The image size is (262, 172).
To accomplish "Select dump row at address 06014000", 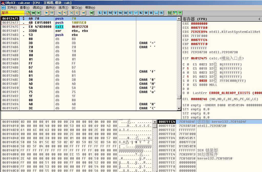I will 77,122.
